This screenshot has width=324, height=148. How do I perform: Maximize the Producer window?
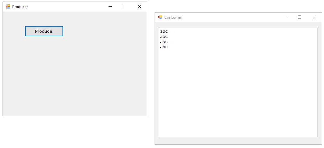point(125,7)
